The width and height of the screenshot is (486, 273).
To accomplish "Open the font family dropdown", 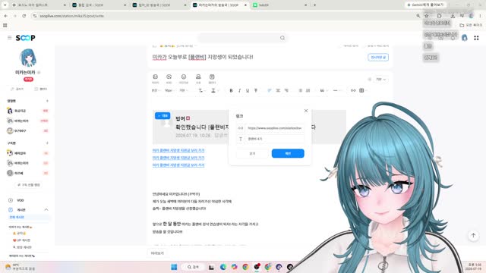I will tap(184, 90).
